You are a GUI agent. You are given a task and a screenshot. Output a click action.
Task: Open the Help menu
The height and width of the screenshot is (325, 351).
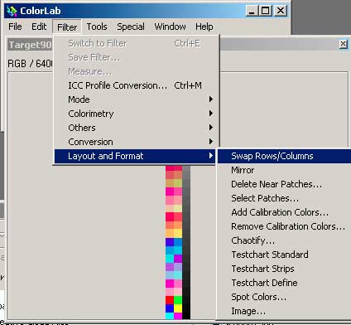click(204, 27)
